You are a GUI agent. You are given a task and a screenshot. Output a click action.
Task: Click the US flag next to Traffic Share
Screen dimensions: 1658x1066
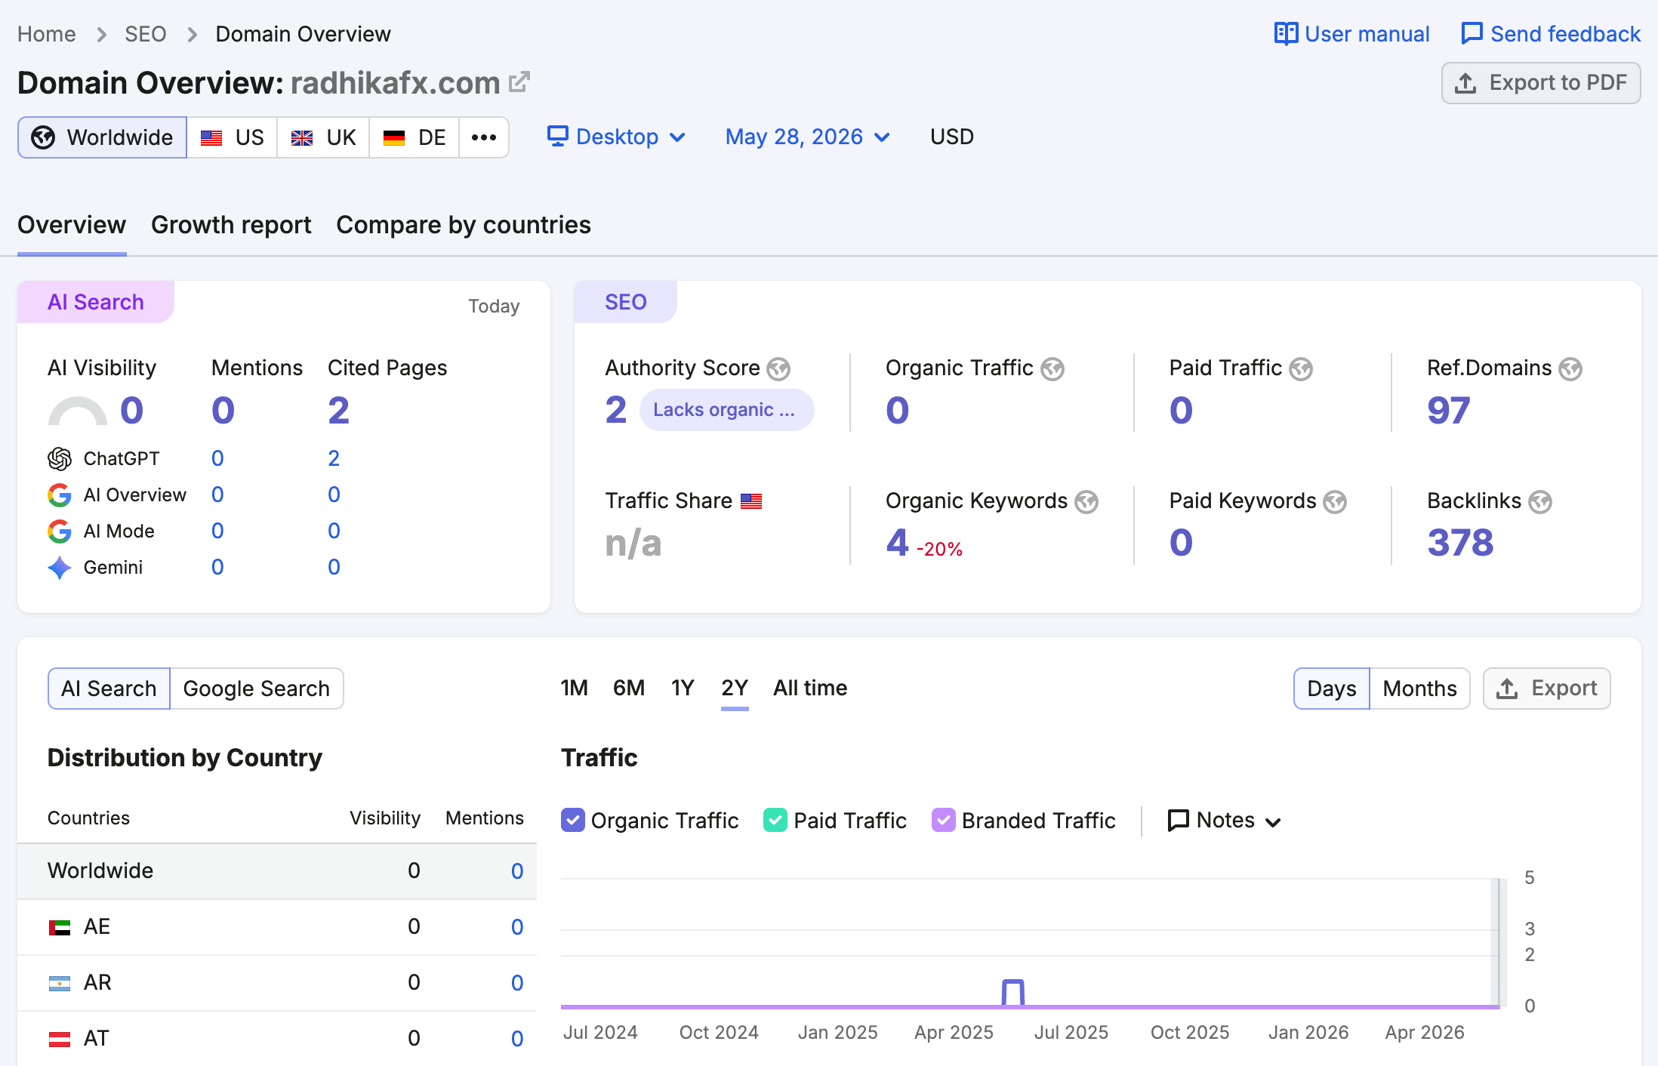[x=751, y=501]
